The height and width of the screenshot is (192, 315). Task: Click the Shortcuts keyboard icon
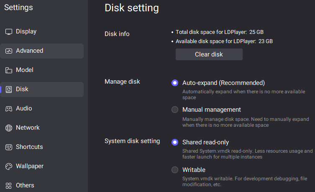tap(9, 147)
